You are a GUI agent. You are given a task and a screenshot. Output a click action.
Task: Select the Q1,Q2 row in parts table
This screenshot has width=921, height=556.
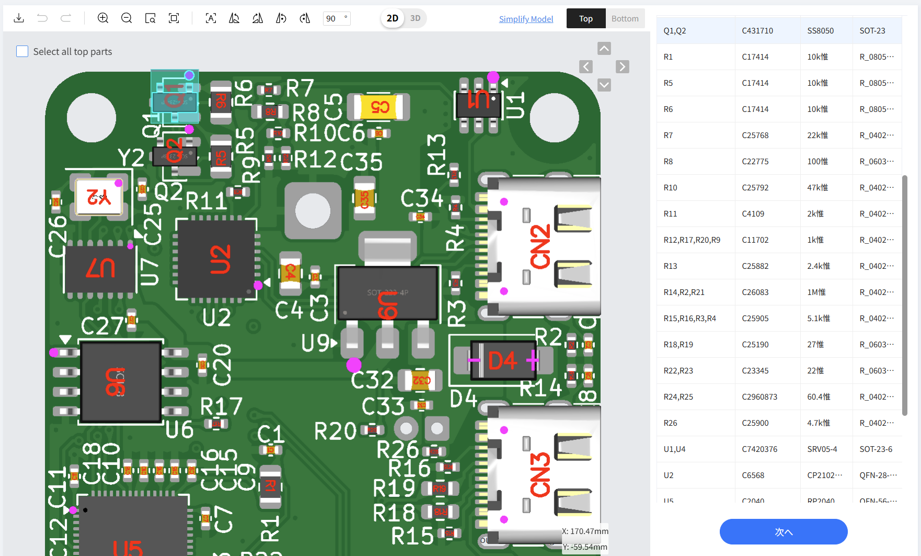click(x=779, y=30)
